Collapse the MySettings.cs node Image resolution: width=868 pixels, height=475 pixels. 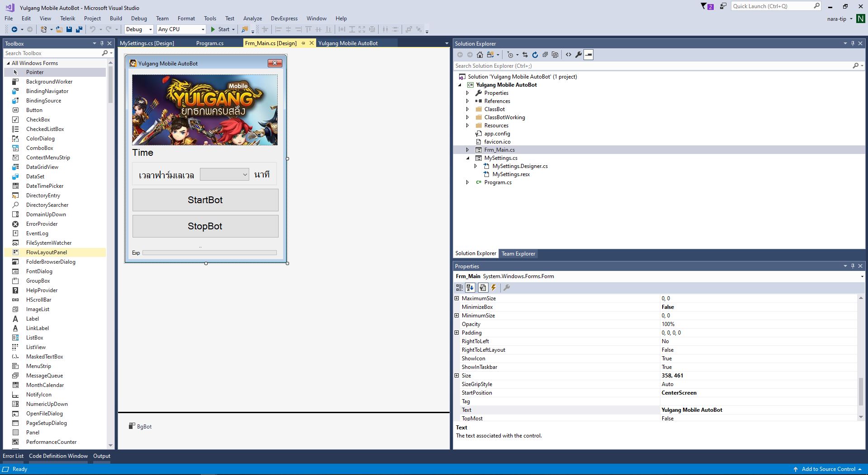tap(468, 158)
